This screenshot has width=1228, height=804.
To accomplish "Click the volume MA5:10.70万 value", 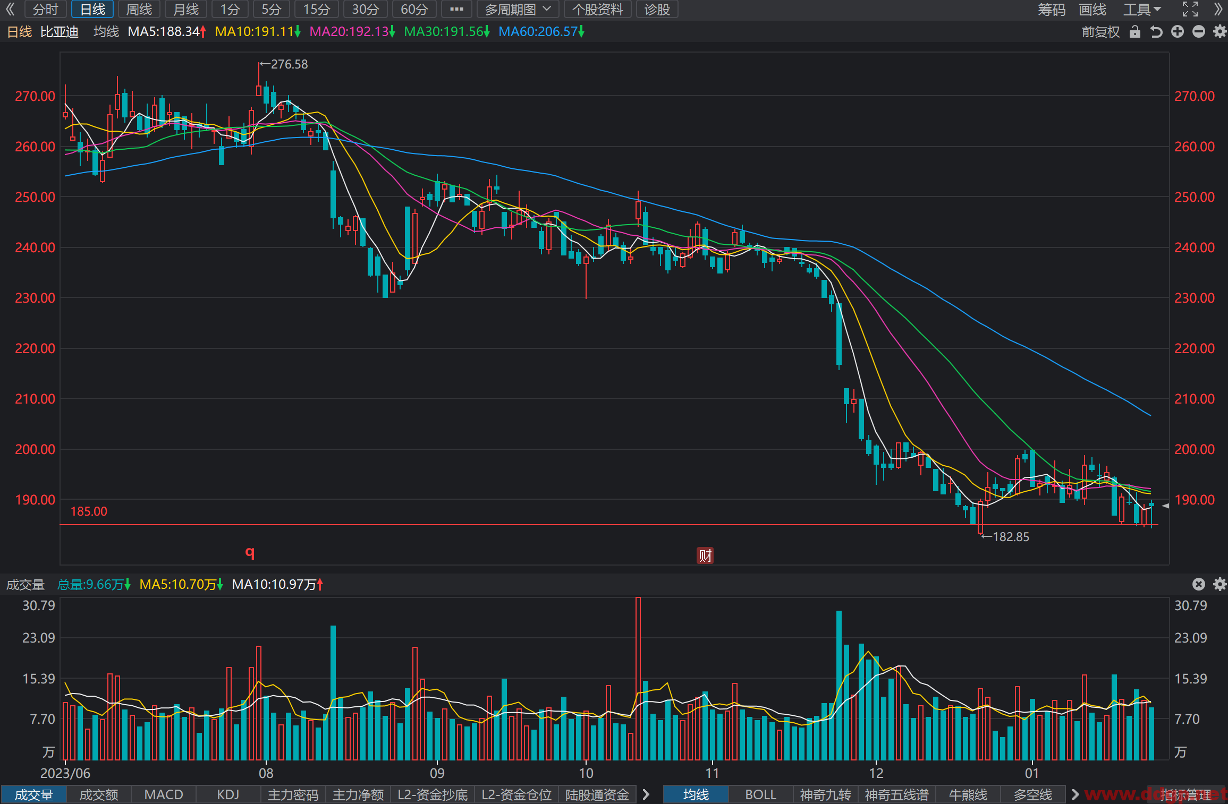I will pos(181,585).
